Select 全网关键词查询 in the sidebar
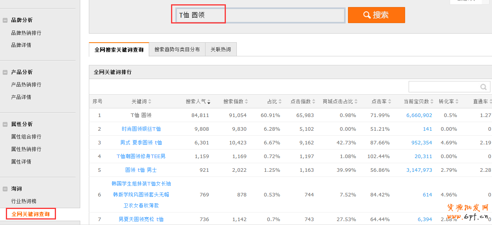Viewport: 492px width, 225px height. pyautogui.click(x=31, y=214)
